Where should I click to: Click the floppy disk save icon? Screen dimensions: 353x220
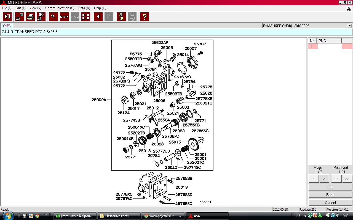click(121, 17)
